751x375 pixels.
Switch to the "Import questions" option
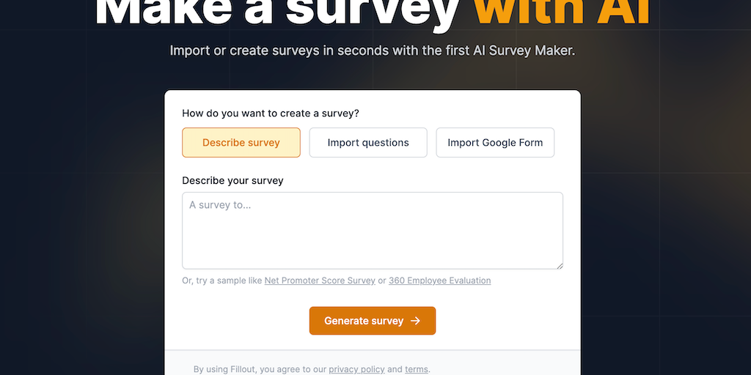coord(368,143)
